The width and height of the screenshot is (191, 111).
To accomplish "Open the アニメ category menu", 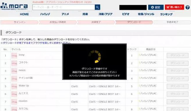I will [65, 14].
